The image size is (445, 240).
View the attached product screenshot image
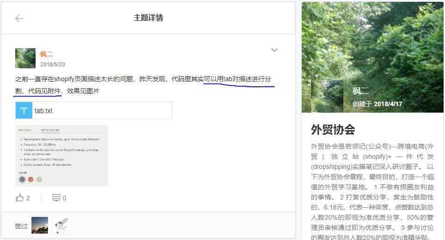[61, 155]
